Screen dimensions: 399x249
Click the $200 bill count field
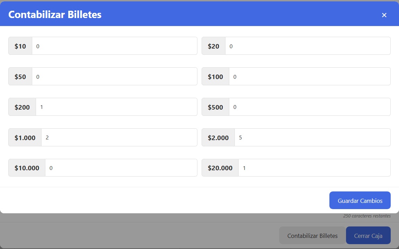[116, 107]
